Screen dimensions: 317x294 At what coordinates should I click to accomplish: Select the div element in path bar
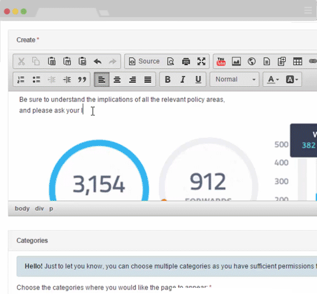[39, 209]
